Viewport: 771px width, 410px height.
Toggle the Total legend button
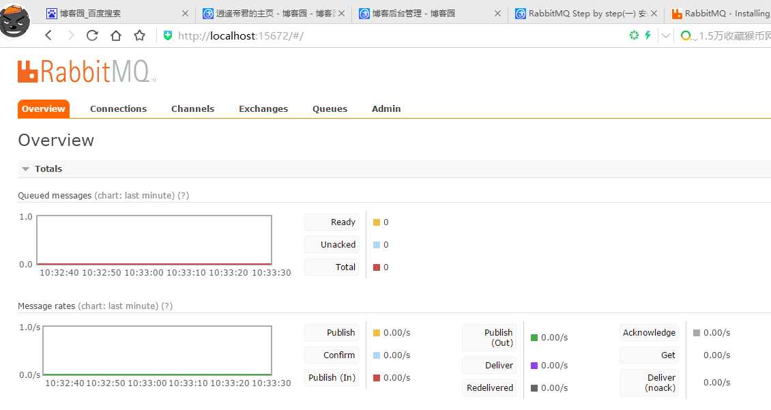(x=332, y=267)
